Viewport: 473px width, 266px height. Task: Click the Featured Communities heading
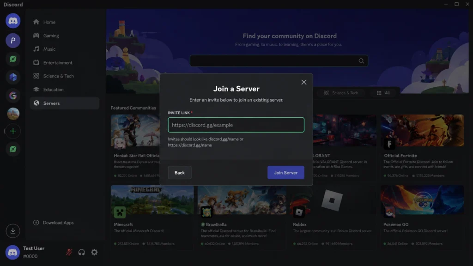click(x=133, y=108)
